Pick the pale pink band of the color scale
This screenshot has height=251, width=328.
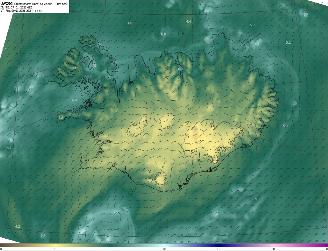273,245
